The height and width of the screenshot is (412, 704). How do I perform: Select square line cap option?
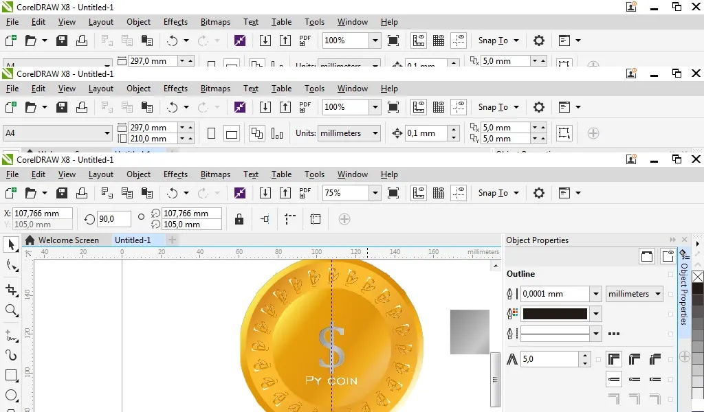click(614, 379)
